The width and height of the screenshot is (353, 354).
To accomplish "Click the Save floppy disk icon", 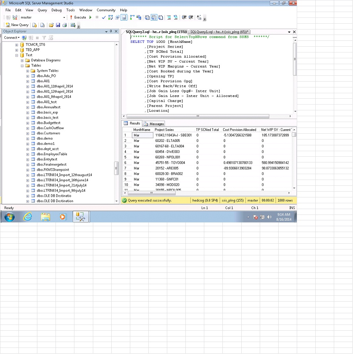I will tap(58, 25).
